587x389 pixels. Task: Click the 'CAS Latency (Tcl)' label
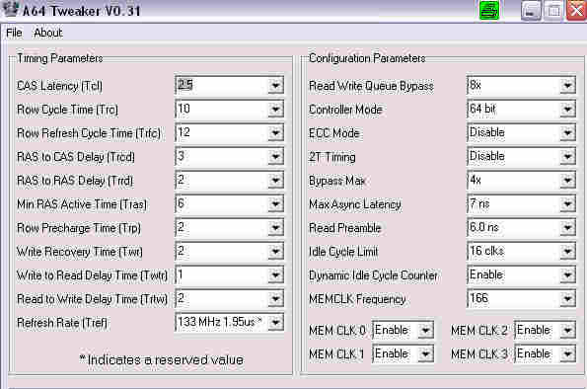[59, 86]
